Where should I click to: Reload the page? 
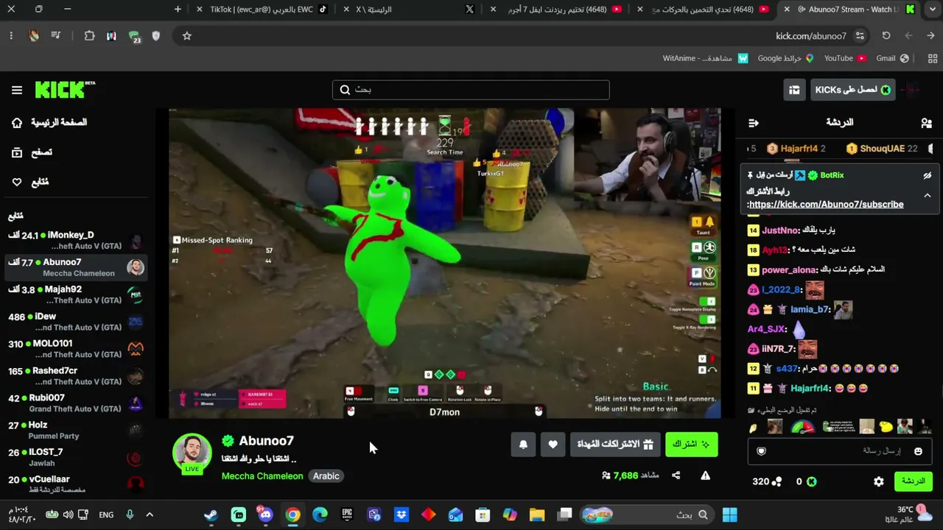tap(886, 36)
